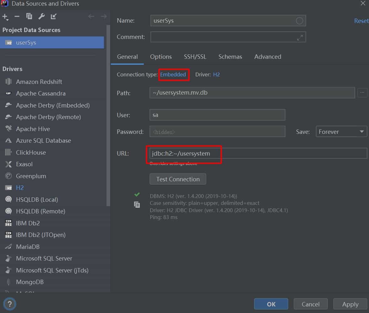Close the Data Sources and Drivers dialog
The height and width of the screenshot is (313, 369).
coord(363,3)
